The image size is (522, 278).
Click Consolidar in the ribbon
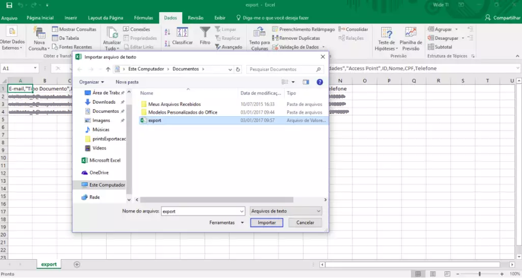[x=353, y=29]
